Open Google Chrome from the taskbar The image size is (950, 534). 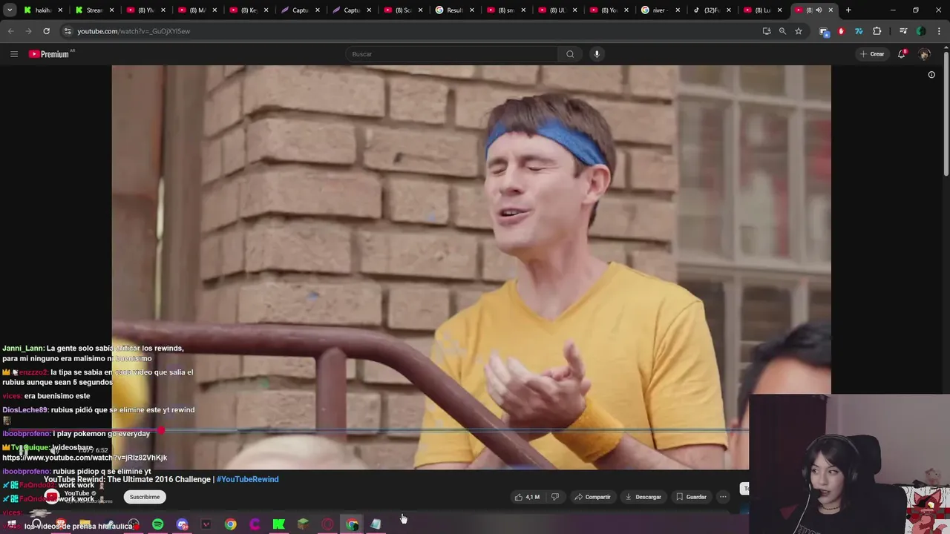tap(231, 524)
